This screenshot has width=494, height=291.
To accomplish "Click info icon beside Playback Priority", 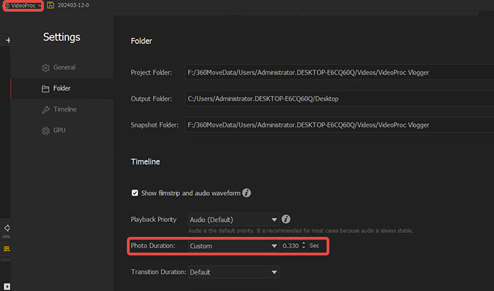I will point(286,220).
